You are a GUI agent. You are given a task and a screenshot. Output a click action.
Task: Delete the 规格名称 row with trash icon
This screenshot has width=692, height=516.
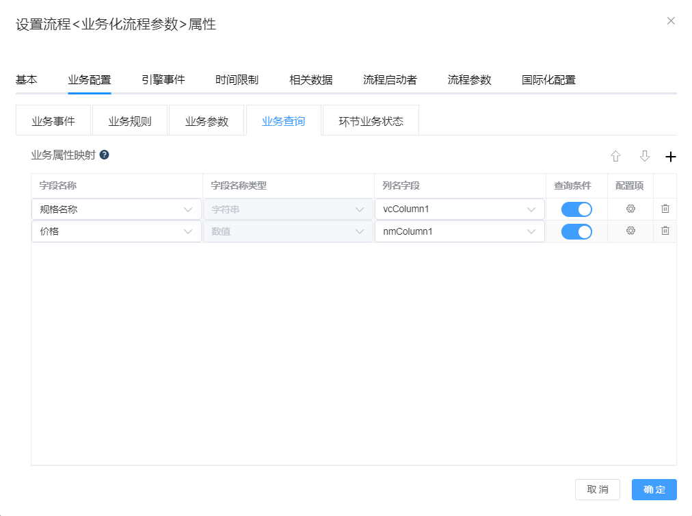pos(665,209)
